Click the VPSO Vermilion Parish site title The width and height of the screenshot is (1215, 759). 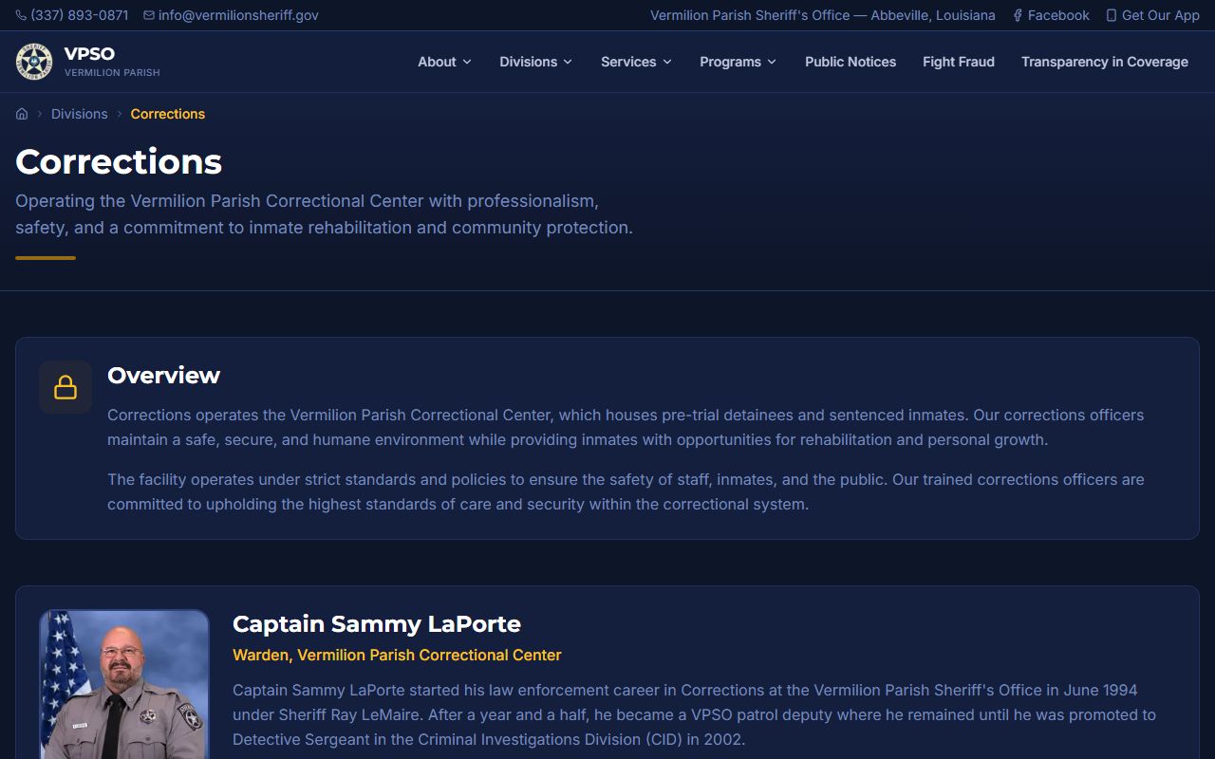[x=112, y=62]
